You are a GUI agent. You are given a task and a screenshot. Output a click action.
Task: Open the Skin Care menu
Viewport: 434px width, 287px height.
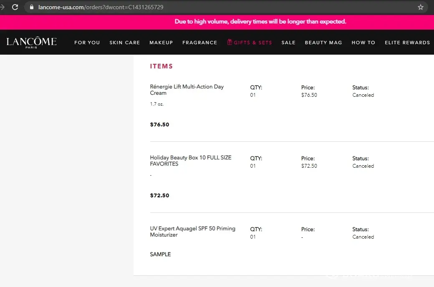click(124, 43)
